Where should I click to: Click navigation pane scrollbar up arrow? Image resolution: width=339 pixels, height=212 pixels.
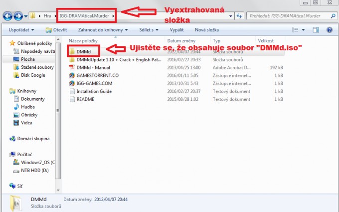click(x=58, y=39)
